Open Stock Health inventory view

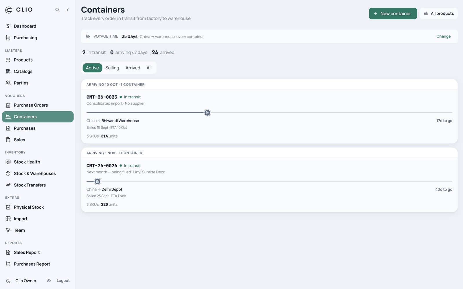(x=38, y=162)
